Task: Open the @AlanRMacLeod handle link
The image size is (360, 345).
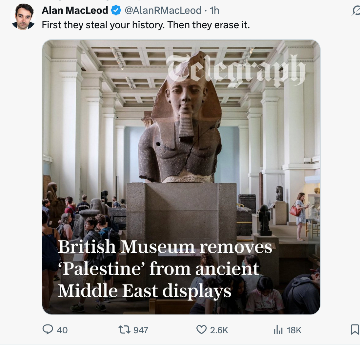Action: coord(163,11)
